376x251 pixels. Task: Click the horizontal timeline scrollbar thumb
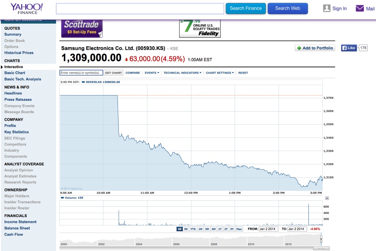pos(321,248)
